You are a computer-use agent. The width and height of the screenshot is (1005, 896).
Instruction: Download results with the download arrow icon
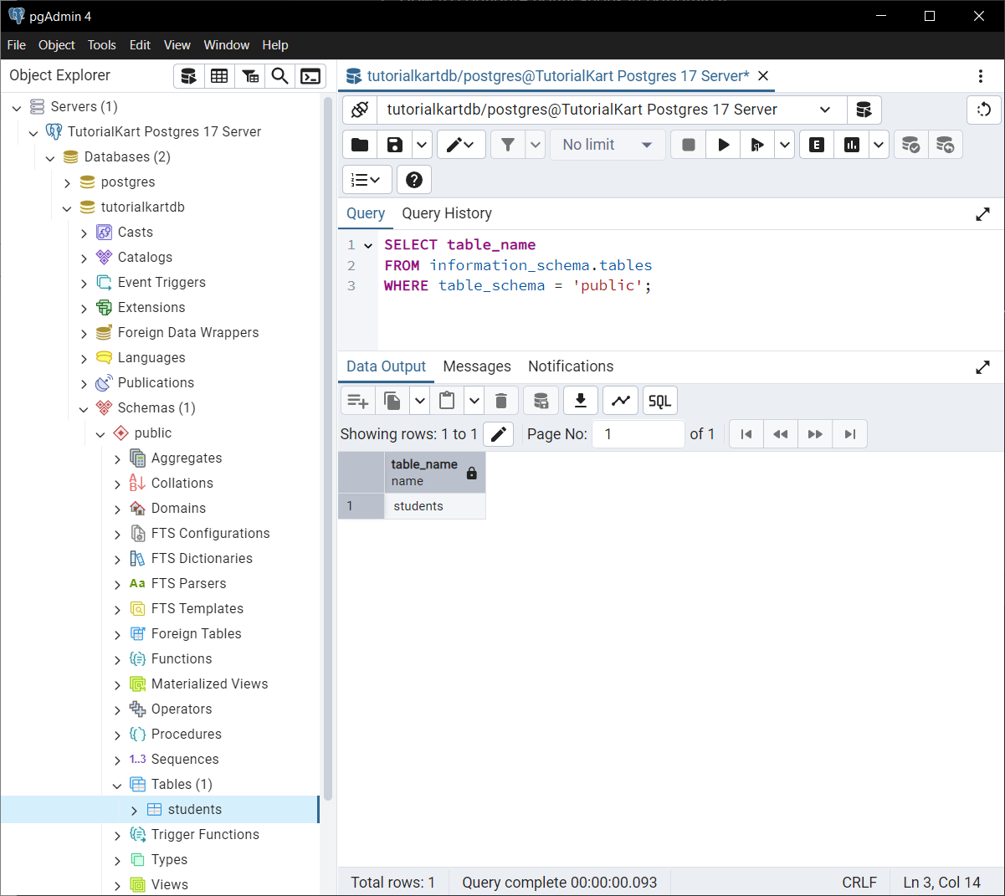581,401
